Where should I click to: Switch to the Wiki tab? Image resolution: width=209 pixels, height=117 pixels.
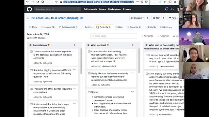click(x=119, y=27)
